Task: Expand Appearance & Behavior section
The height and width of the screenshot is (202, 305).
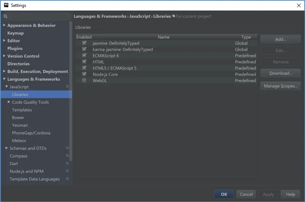Action: (x=4, y=25)
